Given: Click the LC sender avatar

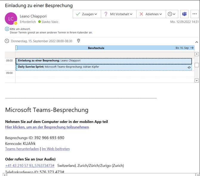Looking at the screenshot, I should [x=11, y=18].
